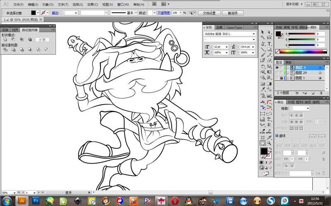Switch to the 画板 artboards tab

coord(288,63)
